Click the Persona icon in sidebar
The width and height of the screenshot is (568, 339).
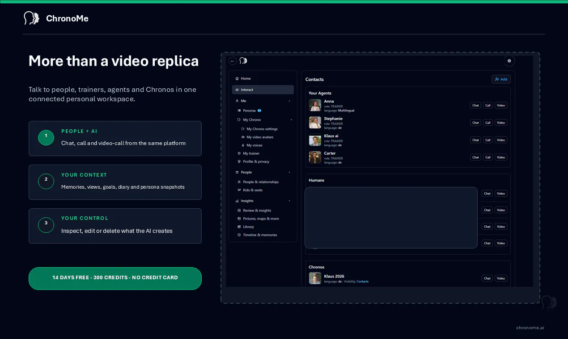[x=239, y=111]
